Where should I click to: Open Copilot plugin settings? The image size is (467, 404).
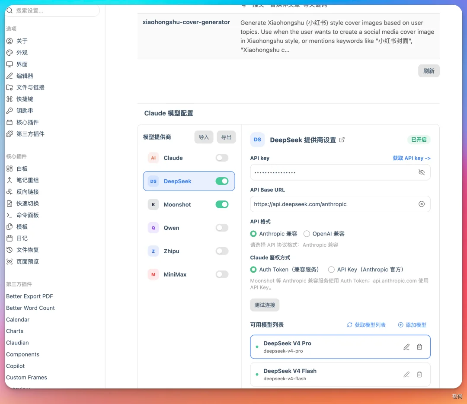[15, 366]
